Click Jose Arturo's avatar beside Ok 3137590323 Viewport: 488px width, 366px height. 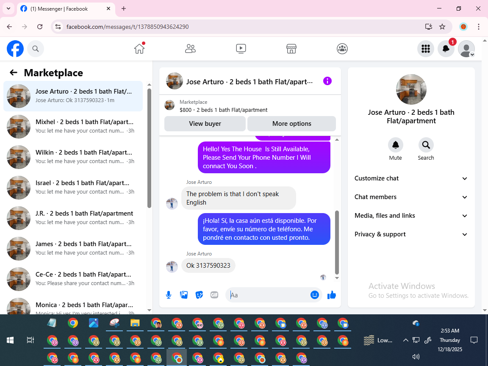click(x=172, y=266)
